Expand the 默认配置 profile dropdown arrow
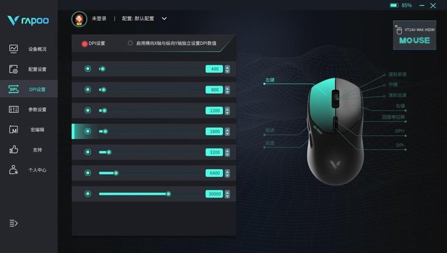This screenshot has height=253, width=447. coord(164,18)
